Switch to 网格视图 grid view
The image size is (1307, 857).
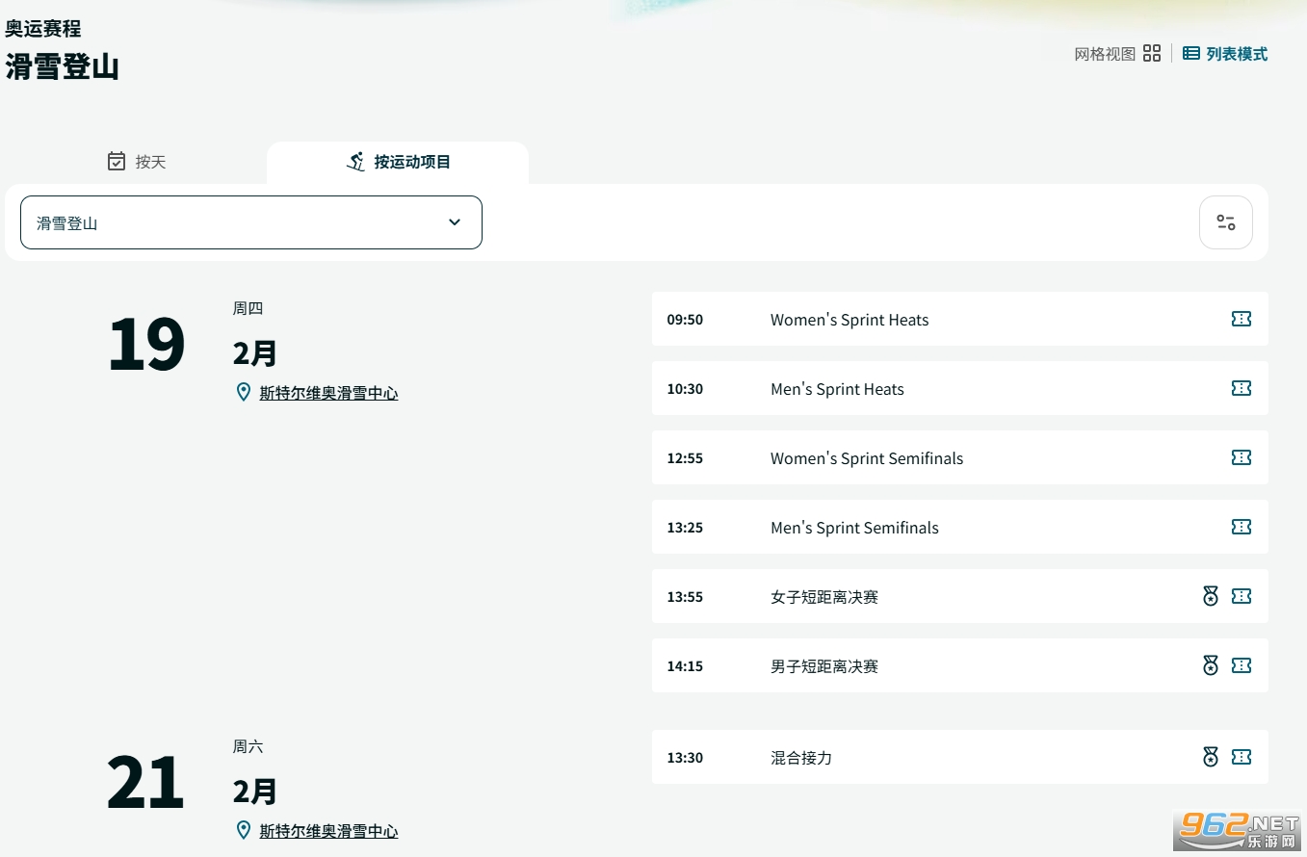pos(1117,54)
